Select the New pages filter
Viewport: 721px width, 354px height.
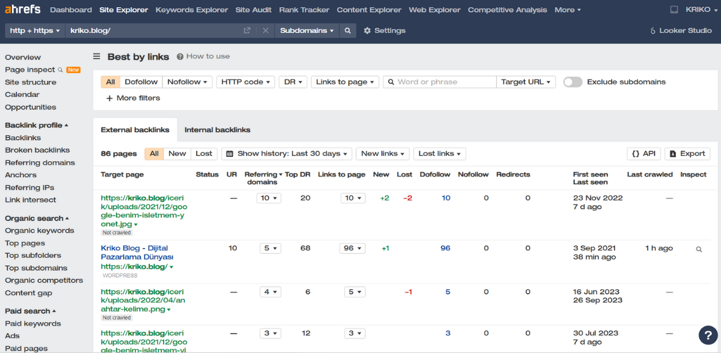click(177, 154)
